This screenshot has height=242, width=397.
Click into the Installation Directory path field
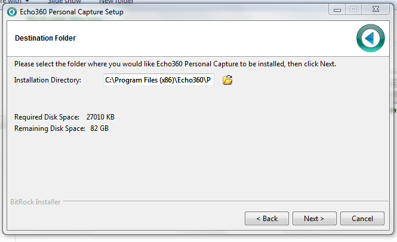pos(158,80)
